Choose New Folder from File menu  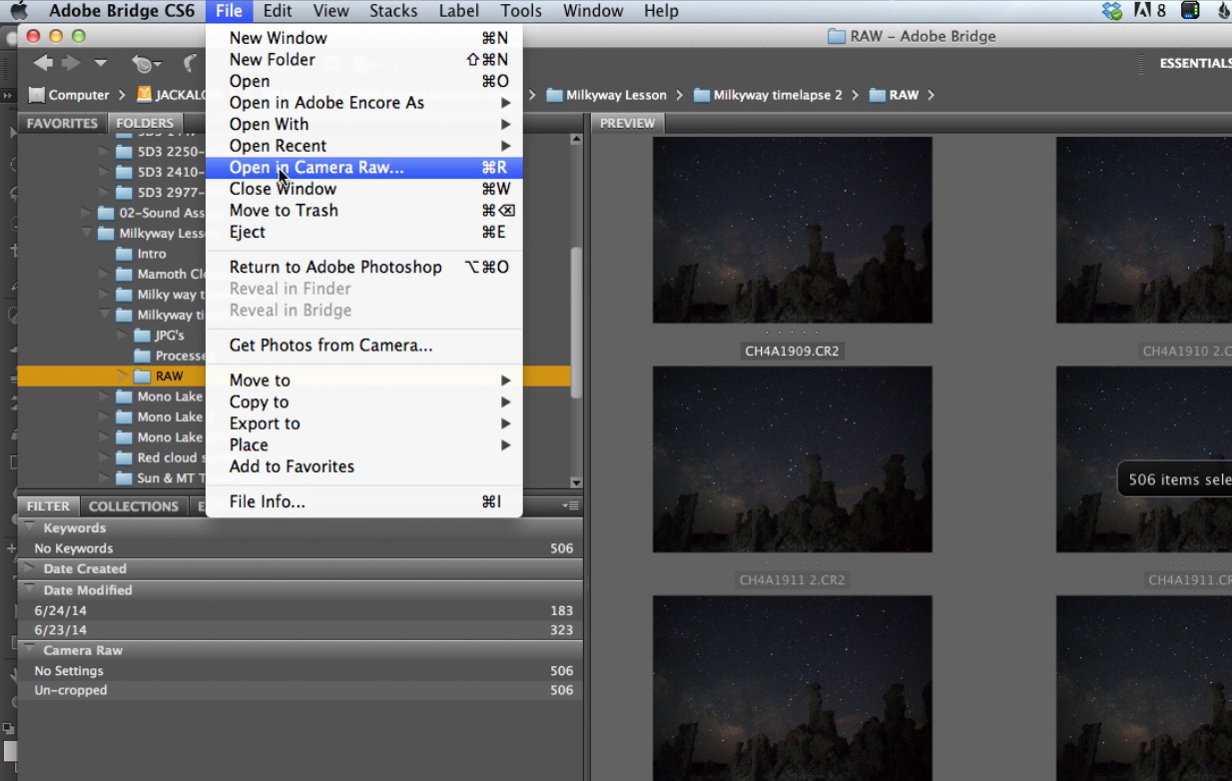pos(363,60)
